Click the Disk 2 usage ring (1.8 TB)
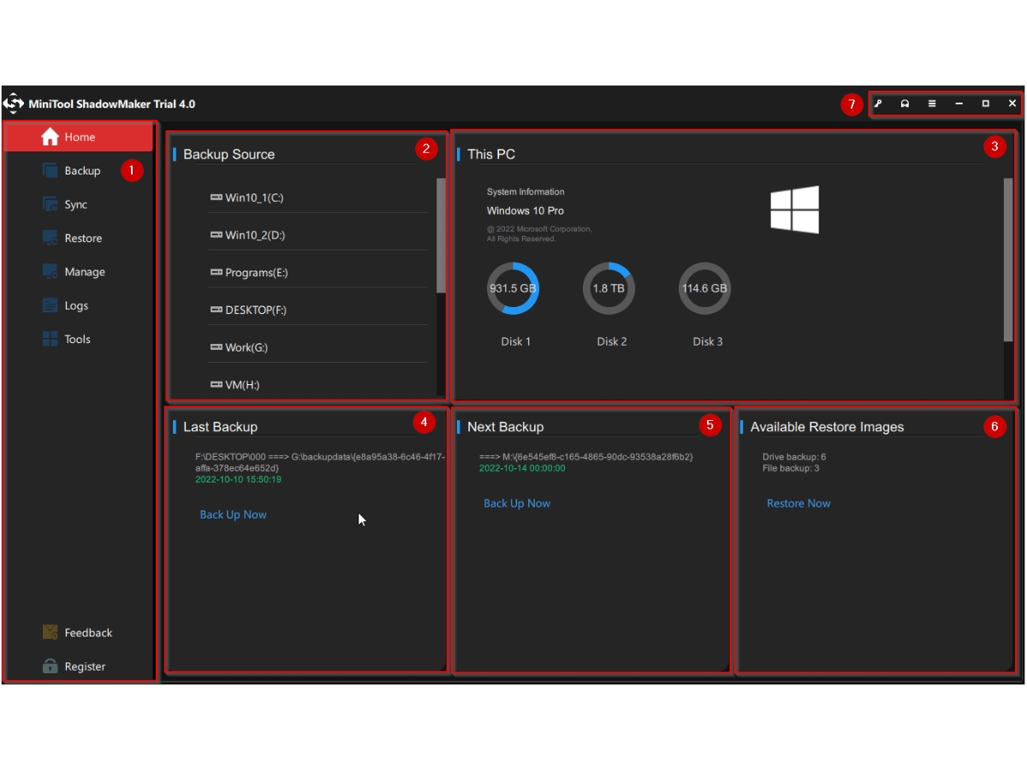This screenshot has width=1027, height=770. click(608, 288)
